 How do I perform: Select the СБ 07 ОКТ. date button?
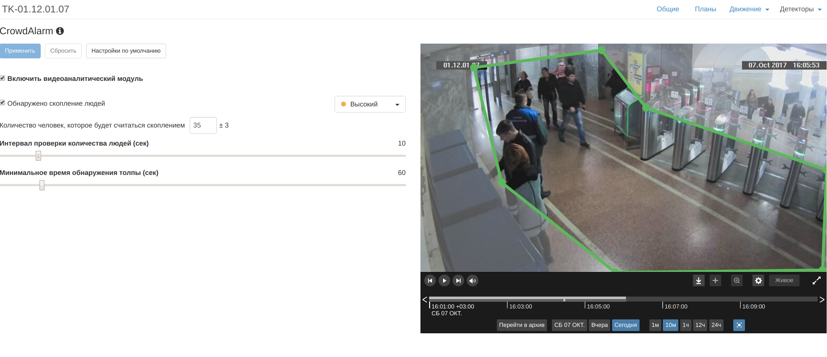pyautogui.click(x=570, y=325)
